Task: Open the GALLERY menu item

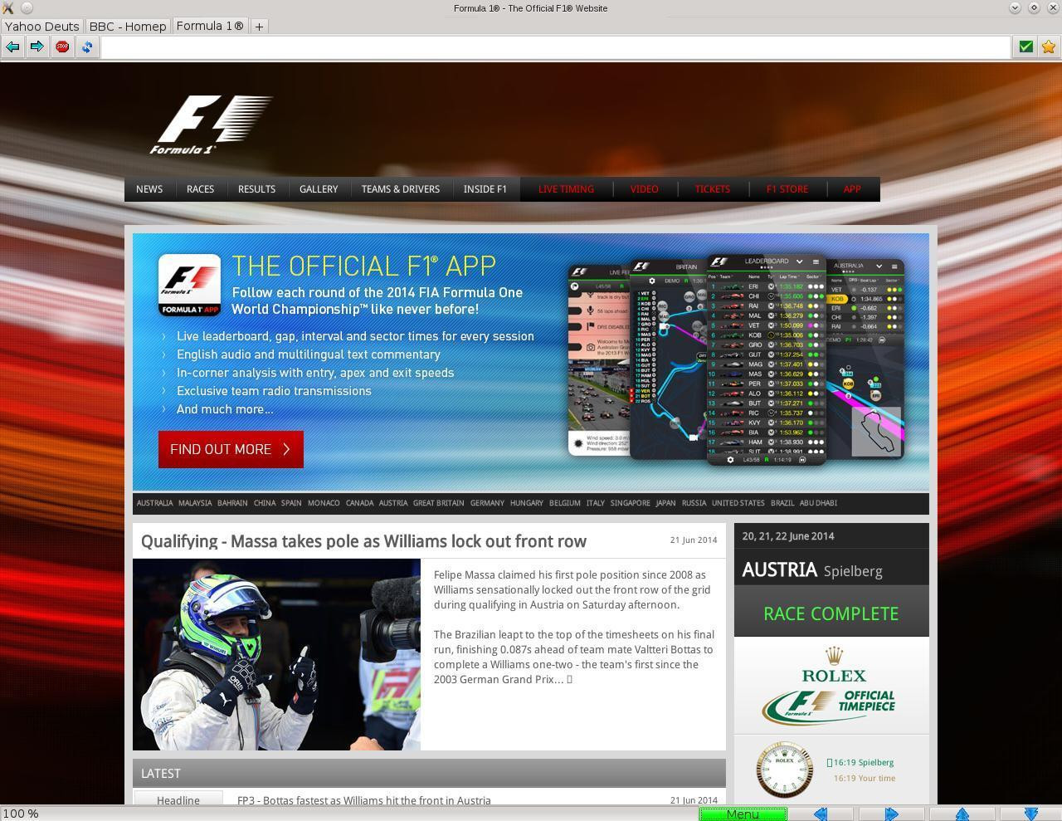Action: 319,189
